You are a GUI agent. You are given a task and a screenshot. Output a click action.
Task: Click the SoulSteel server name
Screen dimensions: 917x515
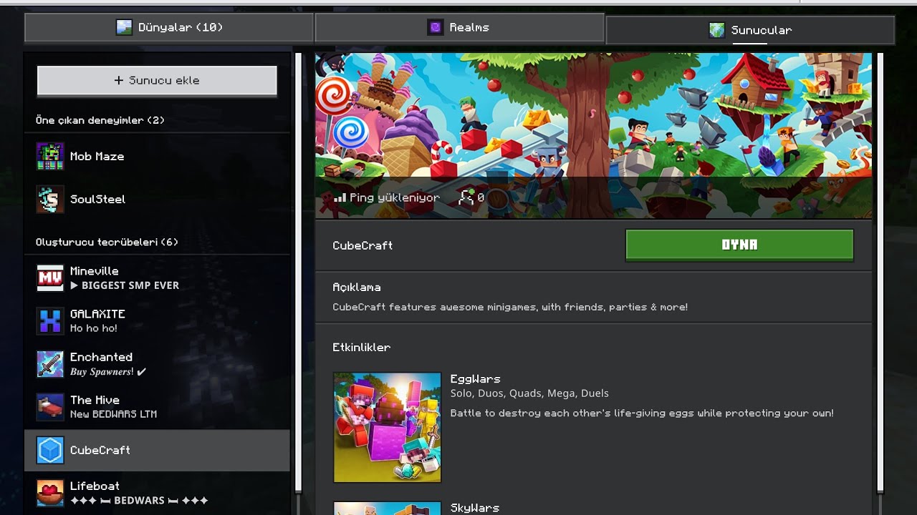point(97,199)
